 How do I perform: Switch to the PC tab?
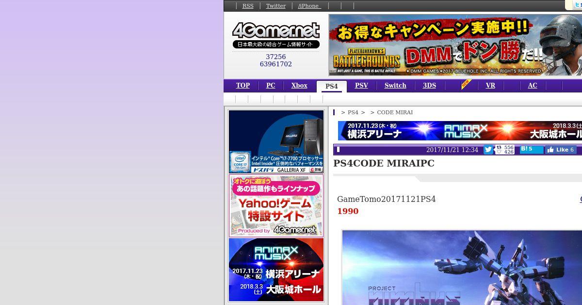[x=271, y=85]
